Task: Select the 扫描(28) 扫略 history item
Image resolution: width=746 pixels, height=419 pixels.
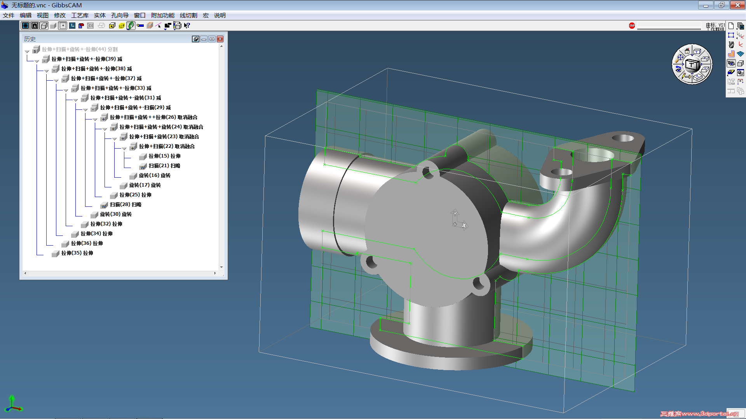Action: (125, 204)
